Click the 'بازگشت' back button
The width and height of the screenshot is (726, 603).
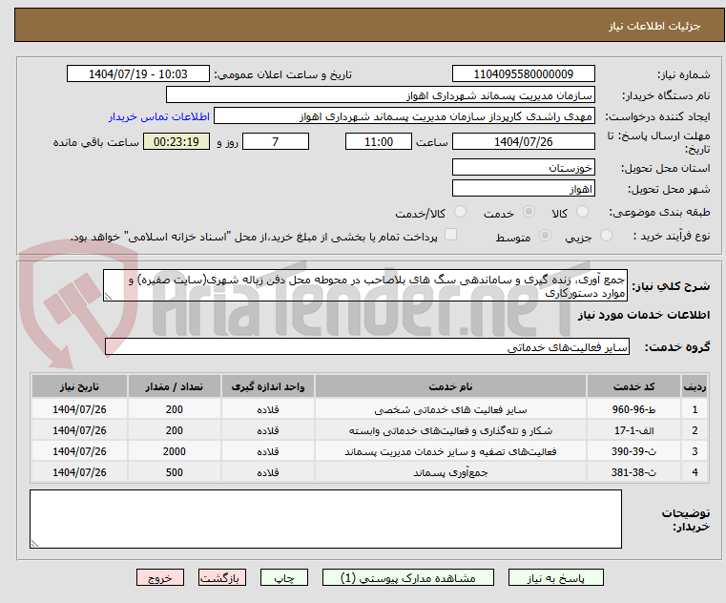(x=223, y=578)
